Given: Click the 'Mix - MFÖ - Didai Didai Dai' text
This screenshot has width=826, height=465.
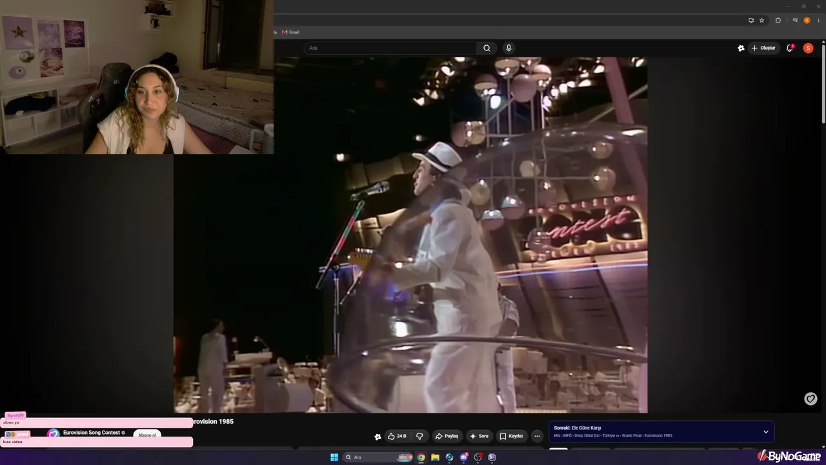Looking at the screenshot, I should (x=578, y=436).
